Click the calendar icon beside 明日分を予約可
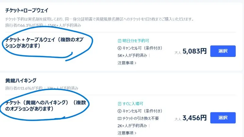 [120, 40]
